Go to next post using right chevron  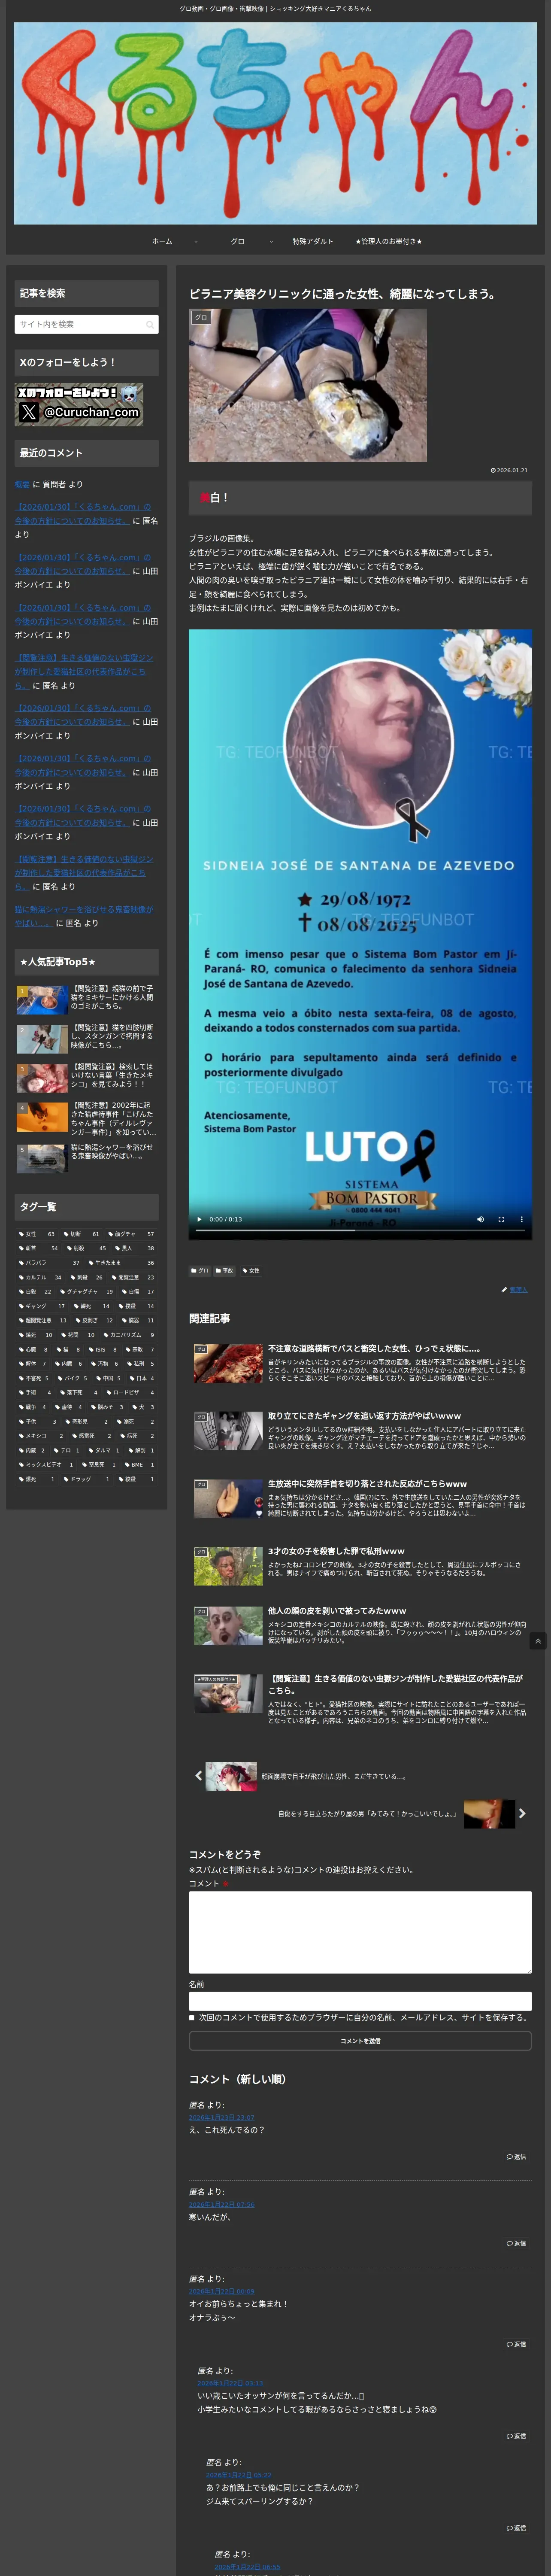click(x=522, y=1813)
